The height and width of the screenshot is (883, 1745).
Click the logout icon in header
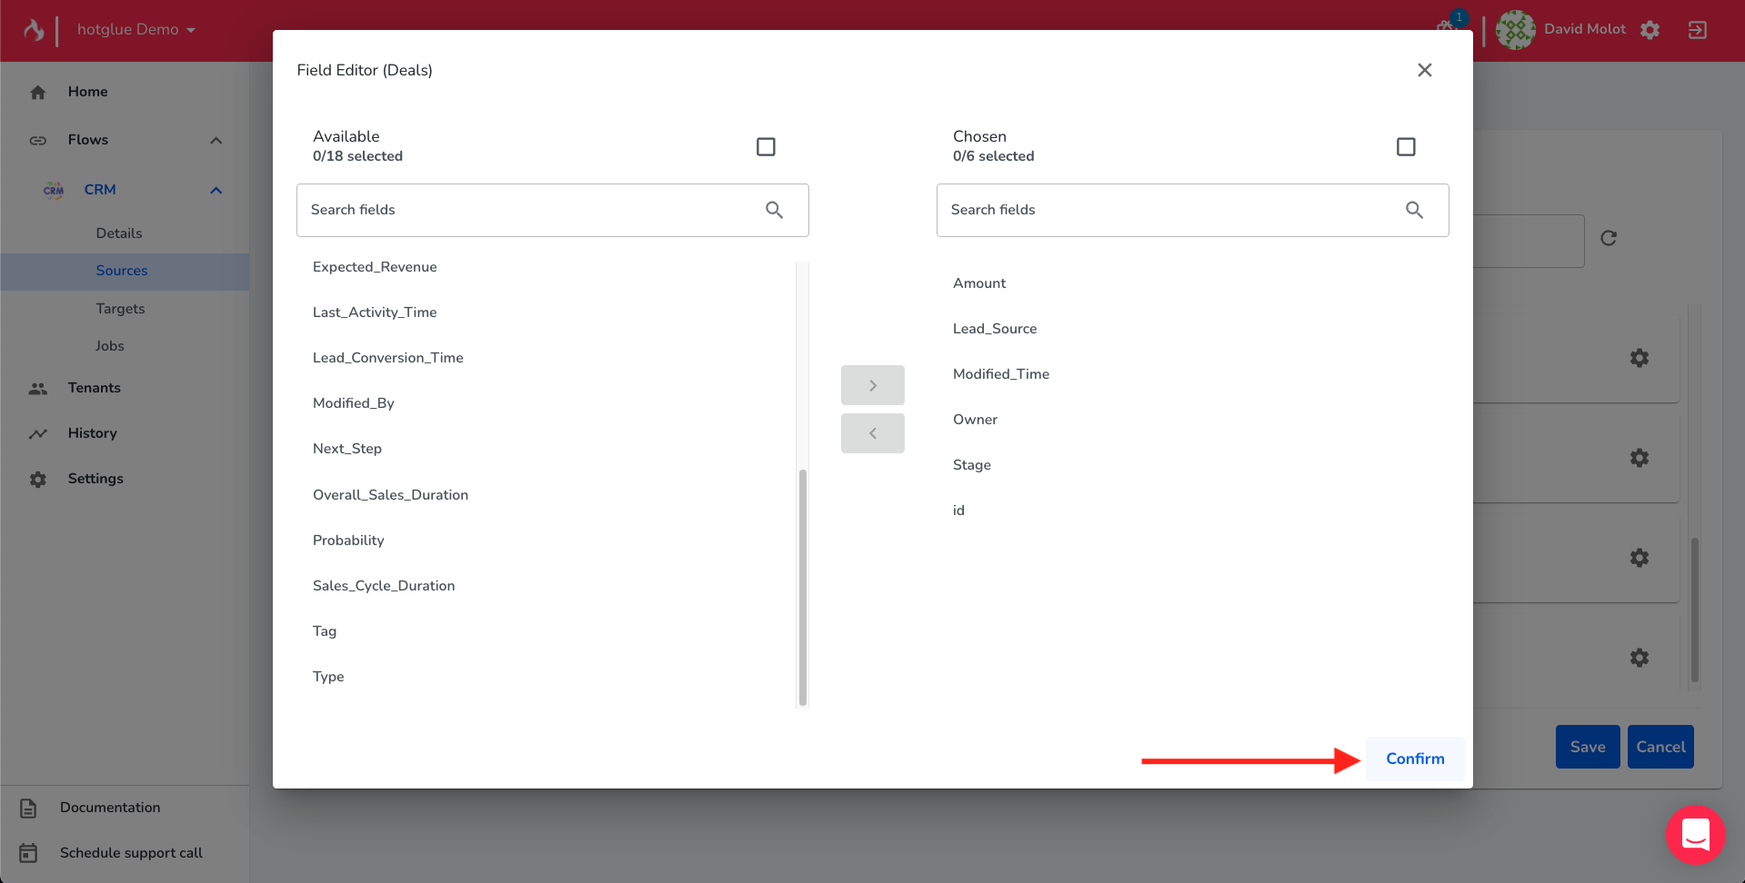pos(1697,30)
